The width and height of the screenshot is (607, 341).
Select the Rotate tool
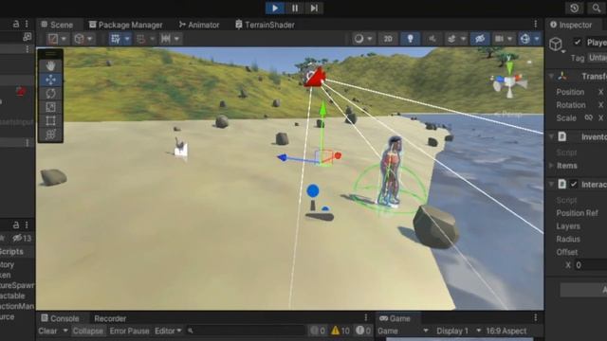click(x=50, y=94)
